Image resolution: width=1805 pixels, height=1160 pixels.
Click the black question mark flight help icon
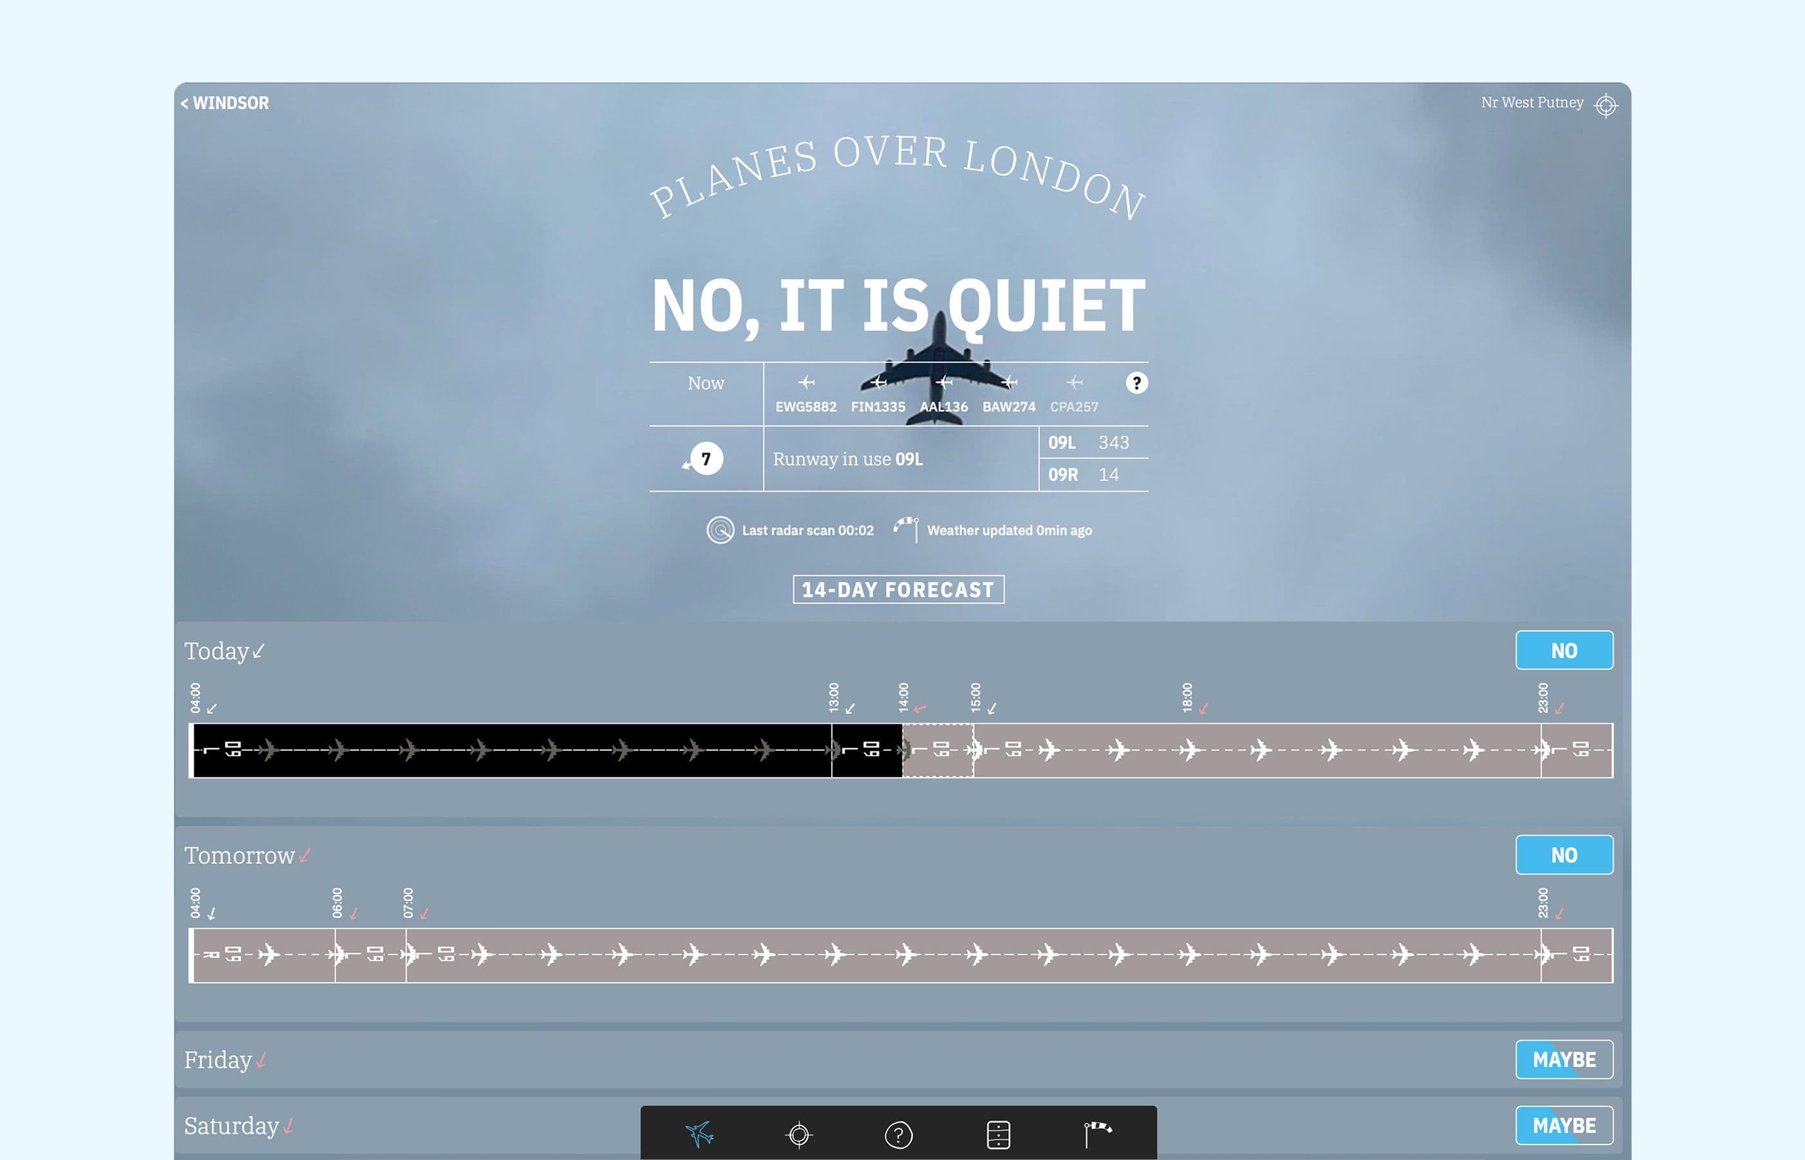(1136, 383)
